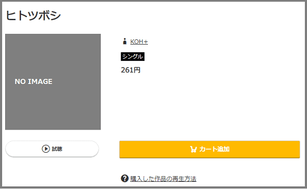Click the 261円 price text
Viewport: 307px width, 189px height.
pos(130,70)
